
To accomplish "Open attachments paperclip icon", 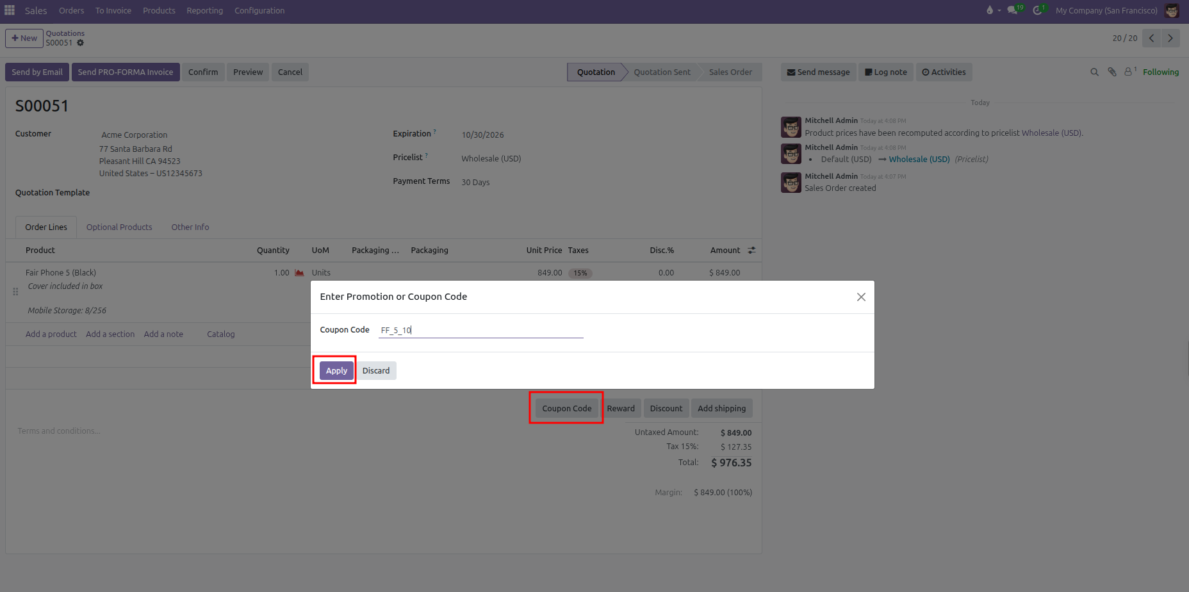I will pos(1112,72).
